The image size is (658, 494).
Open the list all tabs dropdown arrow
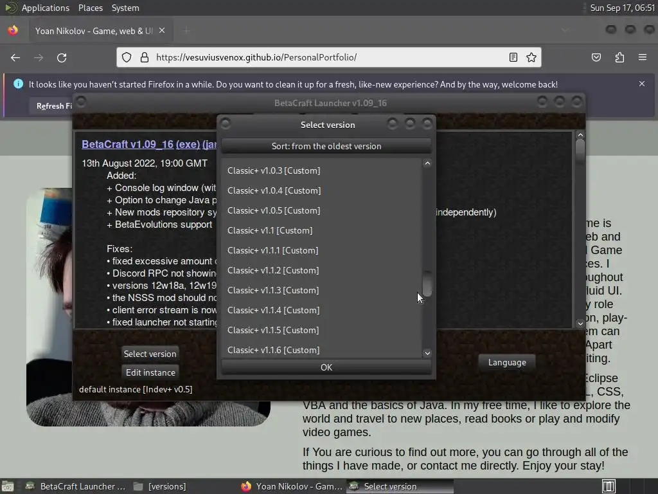(x=565, y=30)
